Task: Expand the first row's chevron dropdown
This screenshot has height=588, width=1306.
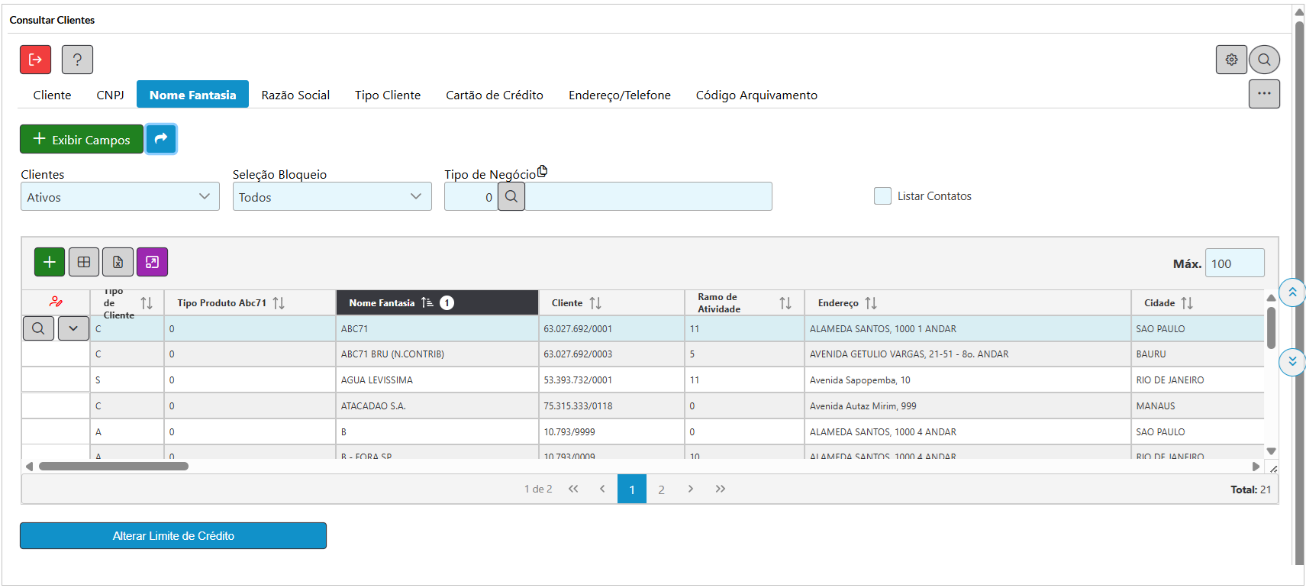Action: [x=73, y=328]
